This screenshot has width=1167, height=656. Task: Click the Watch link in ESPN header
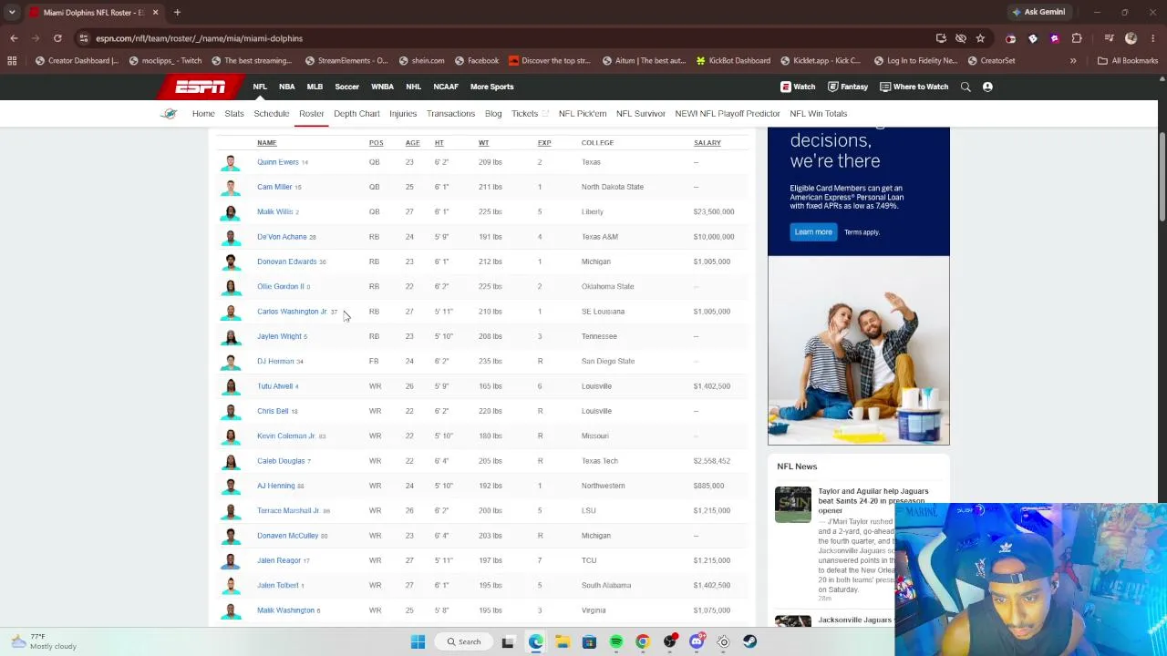click(798, 87)
